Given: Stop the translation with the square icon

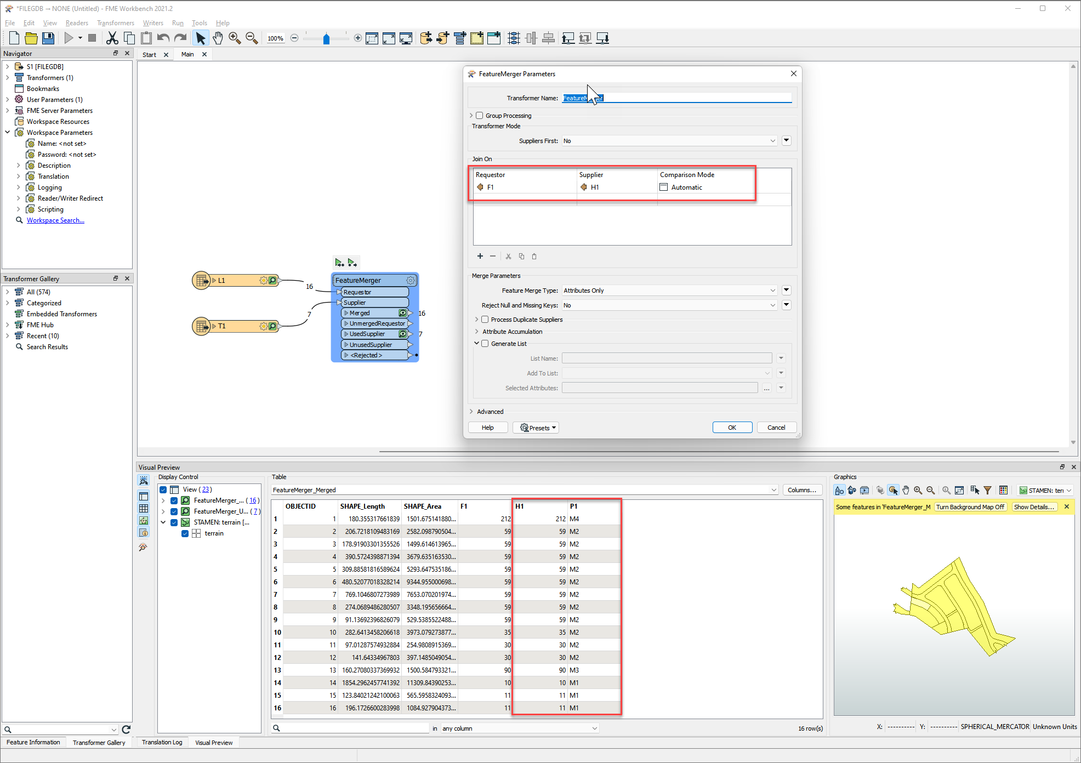Looking at the screenshot, I should coord(92,38).
